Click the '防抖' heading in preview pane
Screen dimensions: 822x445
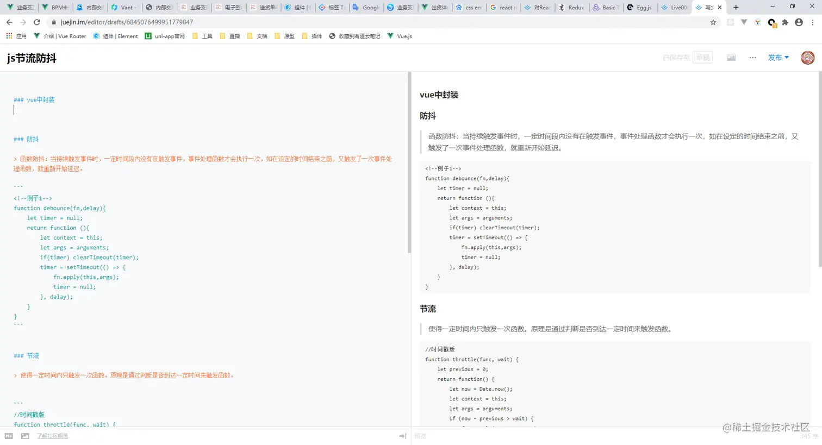(428, 116)
